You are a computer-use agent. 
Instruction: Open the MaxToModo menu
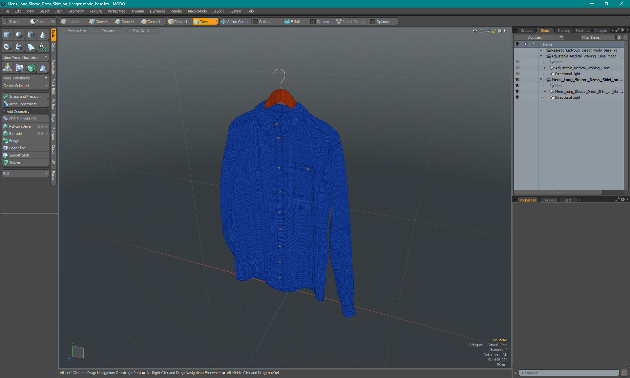[197, 11]
